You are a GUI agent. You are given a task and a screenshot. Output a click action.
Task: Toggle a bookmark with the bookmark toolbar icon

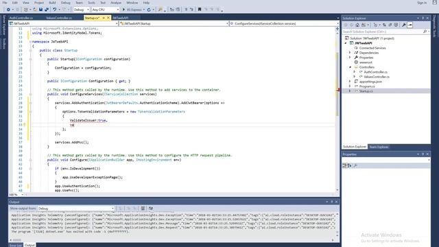(x=200, y=10)
